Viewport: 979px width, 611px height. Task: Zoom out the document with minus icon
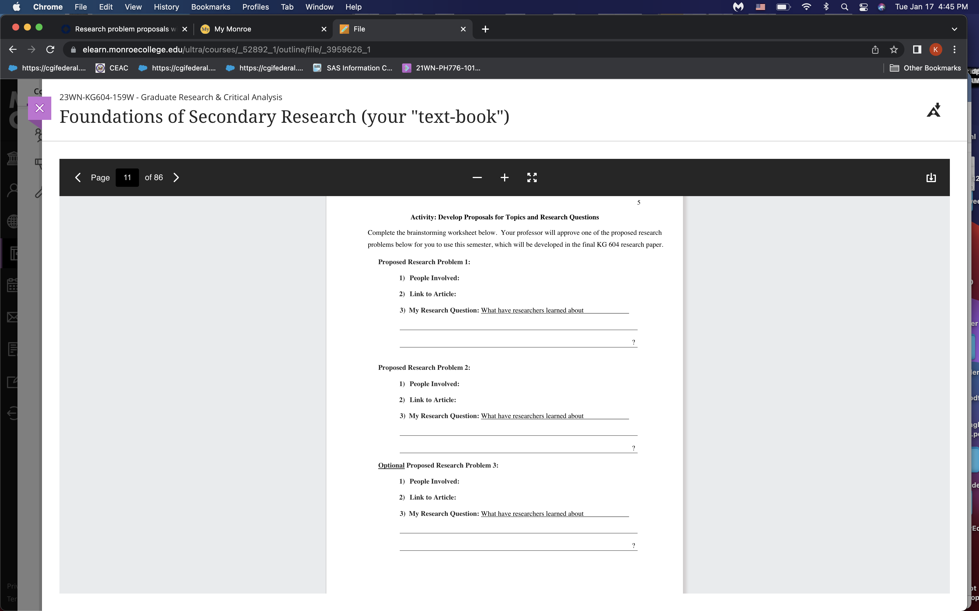[477, 177]
